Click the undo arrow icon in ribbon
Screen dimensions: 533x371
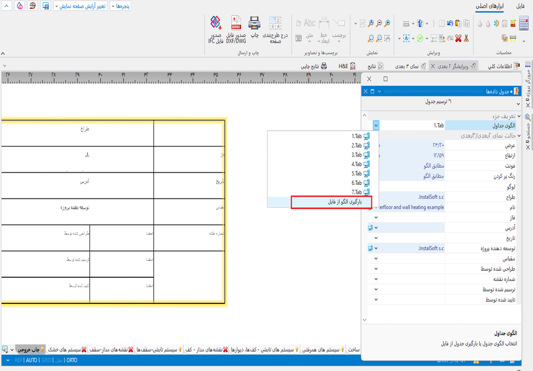[450, 24]
